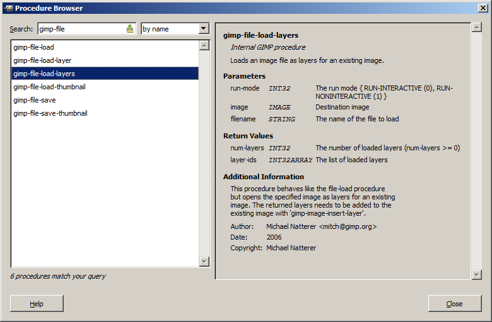This screenshot has height=322, width=492.
Task: Click 'Destination image' description text
Action: click(343, 107)
